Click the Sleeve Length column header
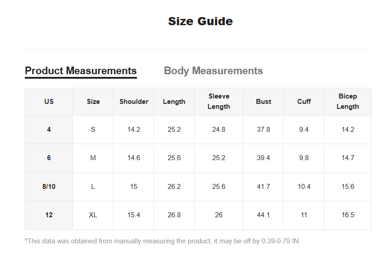Viewport: 386px width, 264px height. pos(218,102)
